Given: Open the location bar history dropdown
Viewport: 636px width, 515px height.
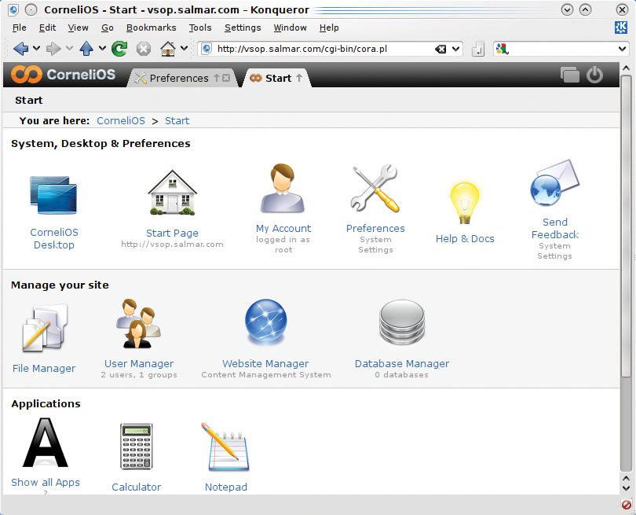Looking at the screenshot, I should (455, 50).
